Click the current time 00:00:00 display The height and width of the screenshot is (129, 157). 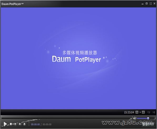click(x=36, y=124)
